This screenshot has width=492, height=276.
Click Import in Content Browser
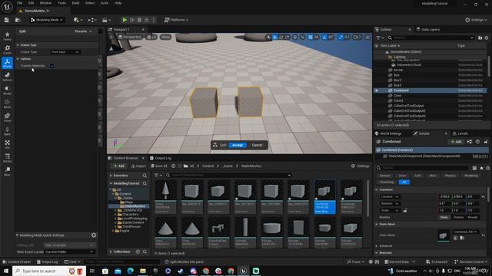(x=138, y=166)
